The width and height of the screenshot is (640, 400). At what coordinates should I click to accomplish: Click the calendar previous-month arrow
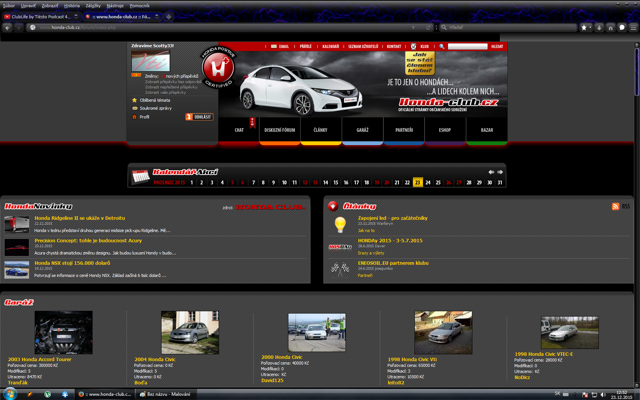coord(491,172)
